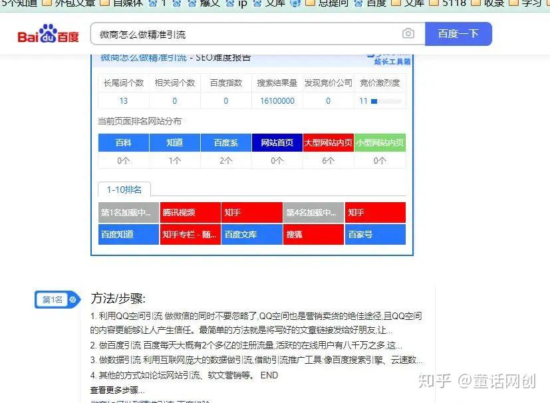This screenshot has height=403, width=550.
Task: Focus the search box with 微商怎么做精准引流
Action: (x=258, y=34)
